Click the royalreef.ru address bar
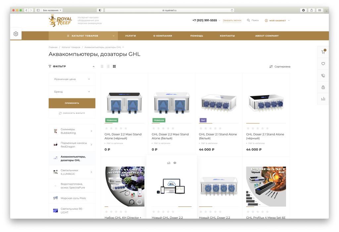 pyautogui.click(x=169, y=10)
